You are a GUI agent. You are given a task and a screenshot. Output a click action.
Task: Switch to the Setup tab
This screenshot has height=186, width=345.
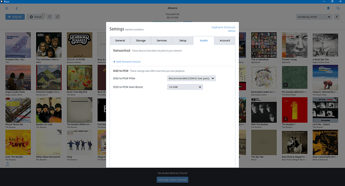coord(182,40)
